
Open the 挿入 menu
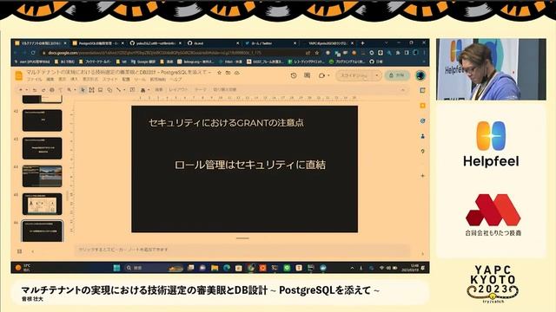pyautogui.click(x=74, y=80)
